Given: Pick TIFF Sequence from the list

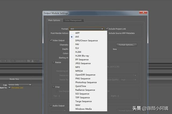Looking at the screenshot, I should [83, 98].
